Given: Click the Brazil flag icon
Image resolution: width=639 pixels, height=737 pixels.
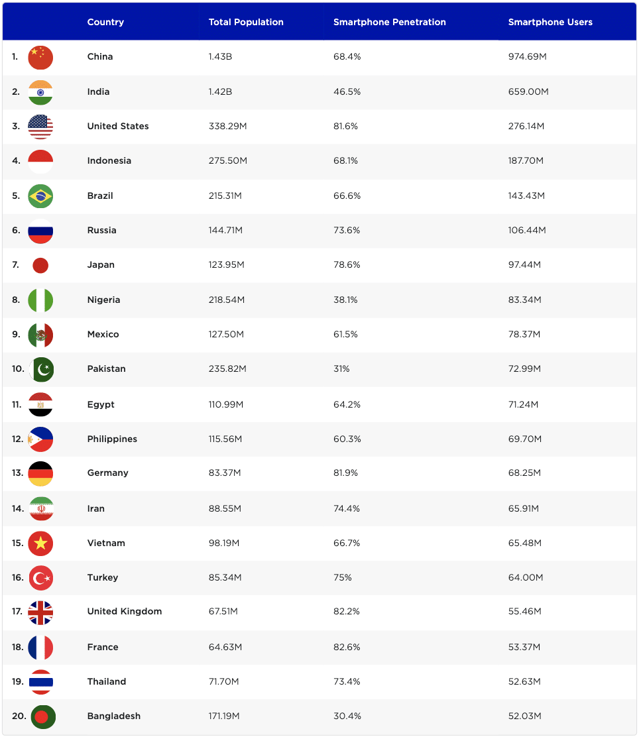Looking at the screenshot, I should tap(40, 196).
